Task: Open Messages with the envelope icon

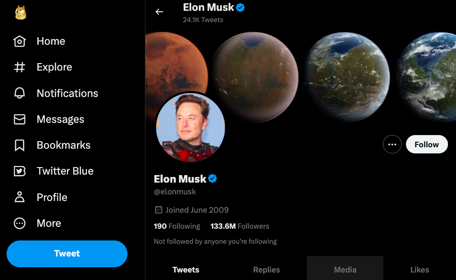Action: [x=20, y=119]
